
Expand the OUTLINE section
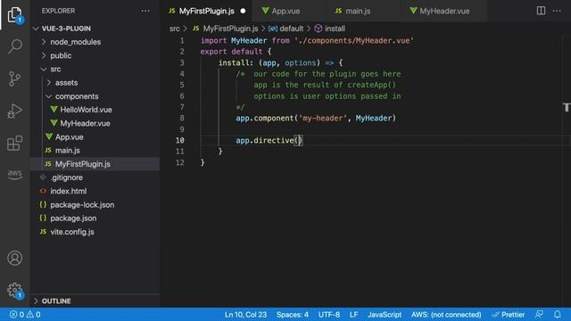tap(95, 301)
